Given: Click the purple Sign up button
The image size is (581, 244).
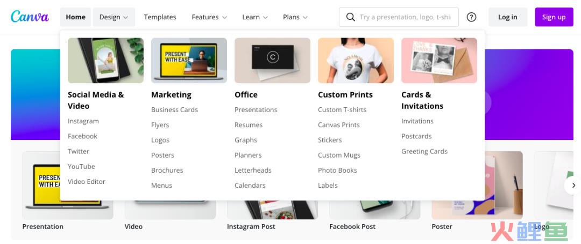Looking at the screenshot, I should (554, 17).
